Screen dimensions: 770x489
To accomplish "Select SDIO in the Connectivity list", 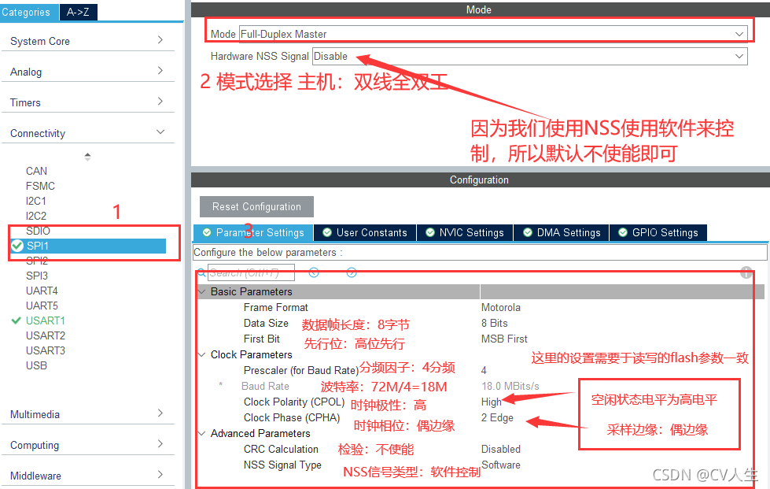I will (x=39, y=231).
